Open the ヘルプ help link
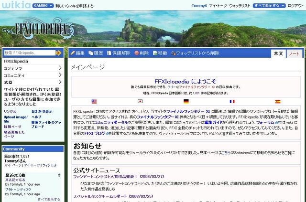This screenshot has height=202, width=306. 36,117
